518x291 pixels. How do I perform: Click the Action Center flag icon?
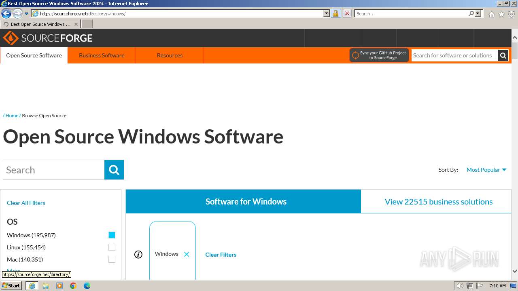480,286
